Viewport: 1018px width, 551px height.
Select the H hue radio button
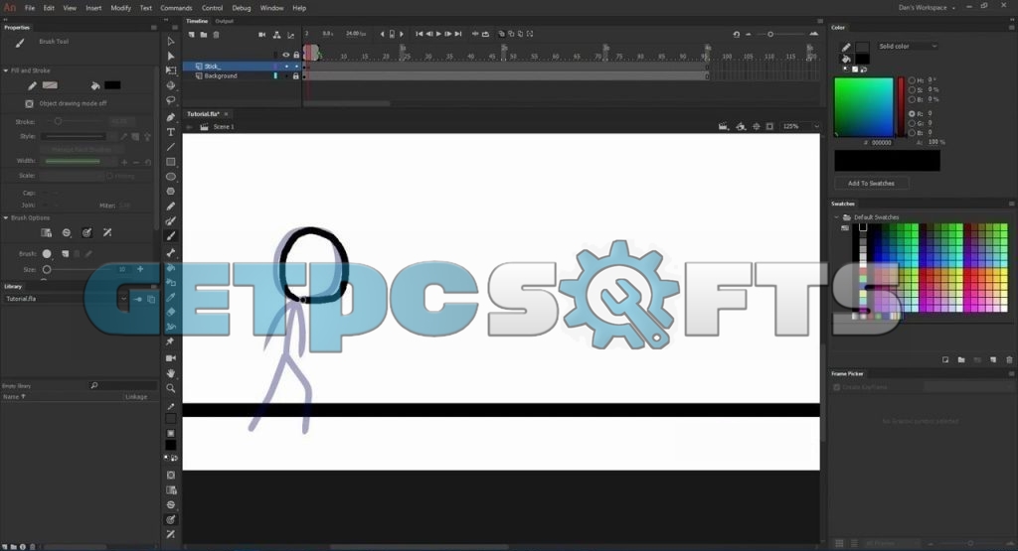coord(913,80)
